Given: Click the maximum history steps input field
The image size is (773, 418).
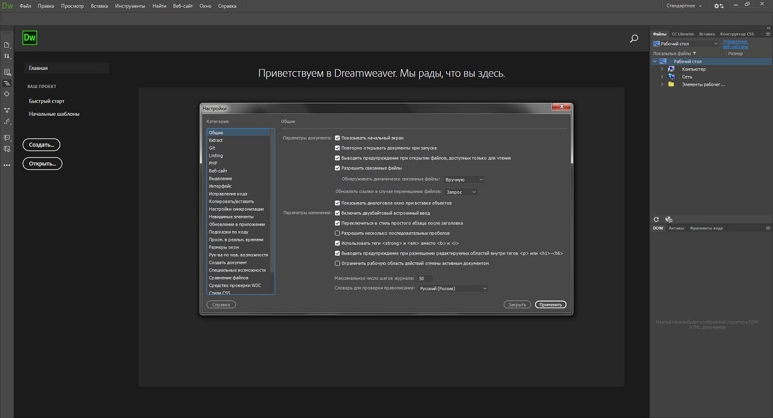Looking at the screenshot, I should (x=425, y=279).
